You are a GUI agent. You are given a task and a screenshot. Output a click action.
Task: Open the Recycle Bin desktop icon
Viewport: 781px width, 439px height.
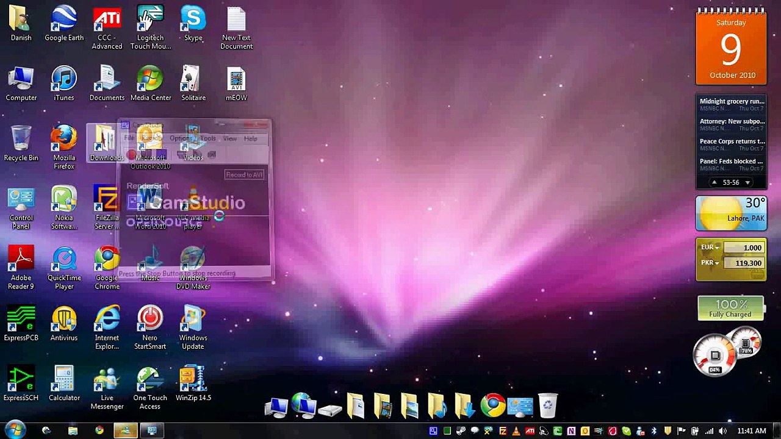click(21, 144)
